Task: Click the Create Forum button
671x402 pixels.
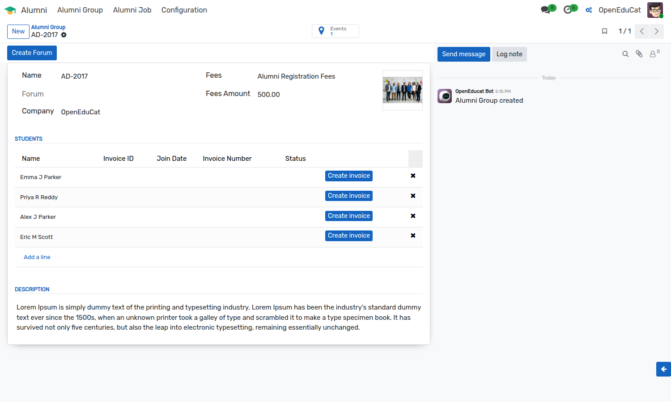Action: click(x=32, y=53)
